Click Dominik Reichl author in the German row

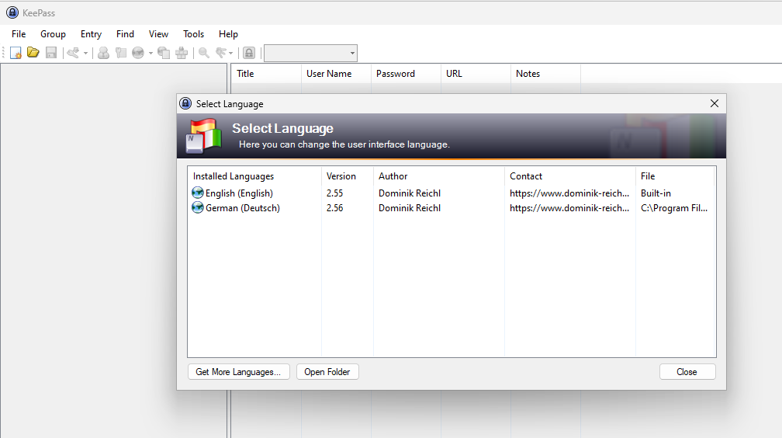(410, 208)
